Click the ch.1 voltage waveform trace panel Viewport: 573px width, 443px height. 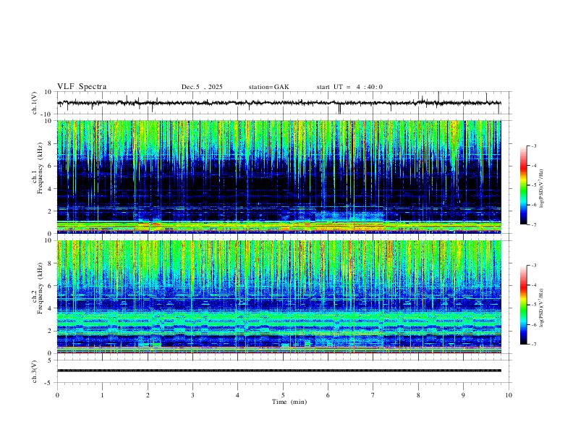(284, 103)
